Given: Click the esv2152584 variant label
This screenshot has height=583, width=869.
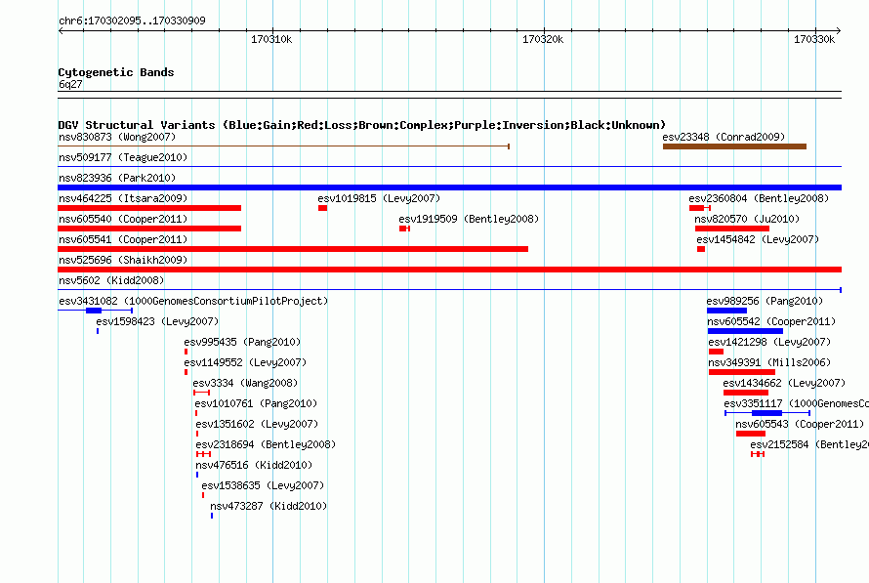Looking at the screenshot, I should [809, 444].
